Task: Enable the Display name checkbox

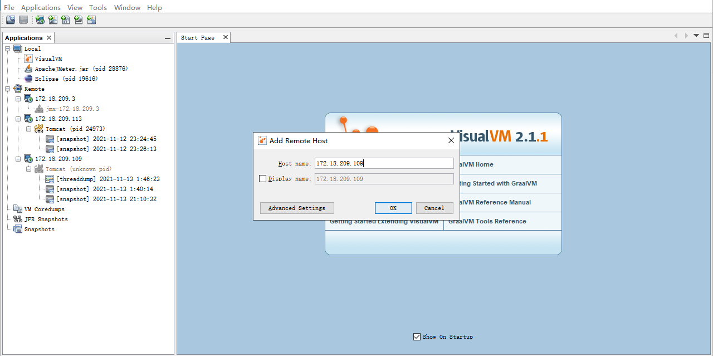Action: [x=263, y=179]
